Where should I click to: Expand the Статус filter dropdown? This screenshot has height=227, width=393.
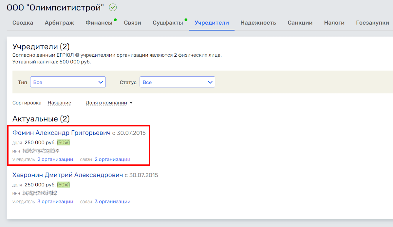point(177,82)
